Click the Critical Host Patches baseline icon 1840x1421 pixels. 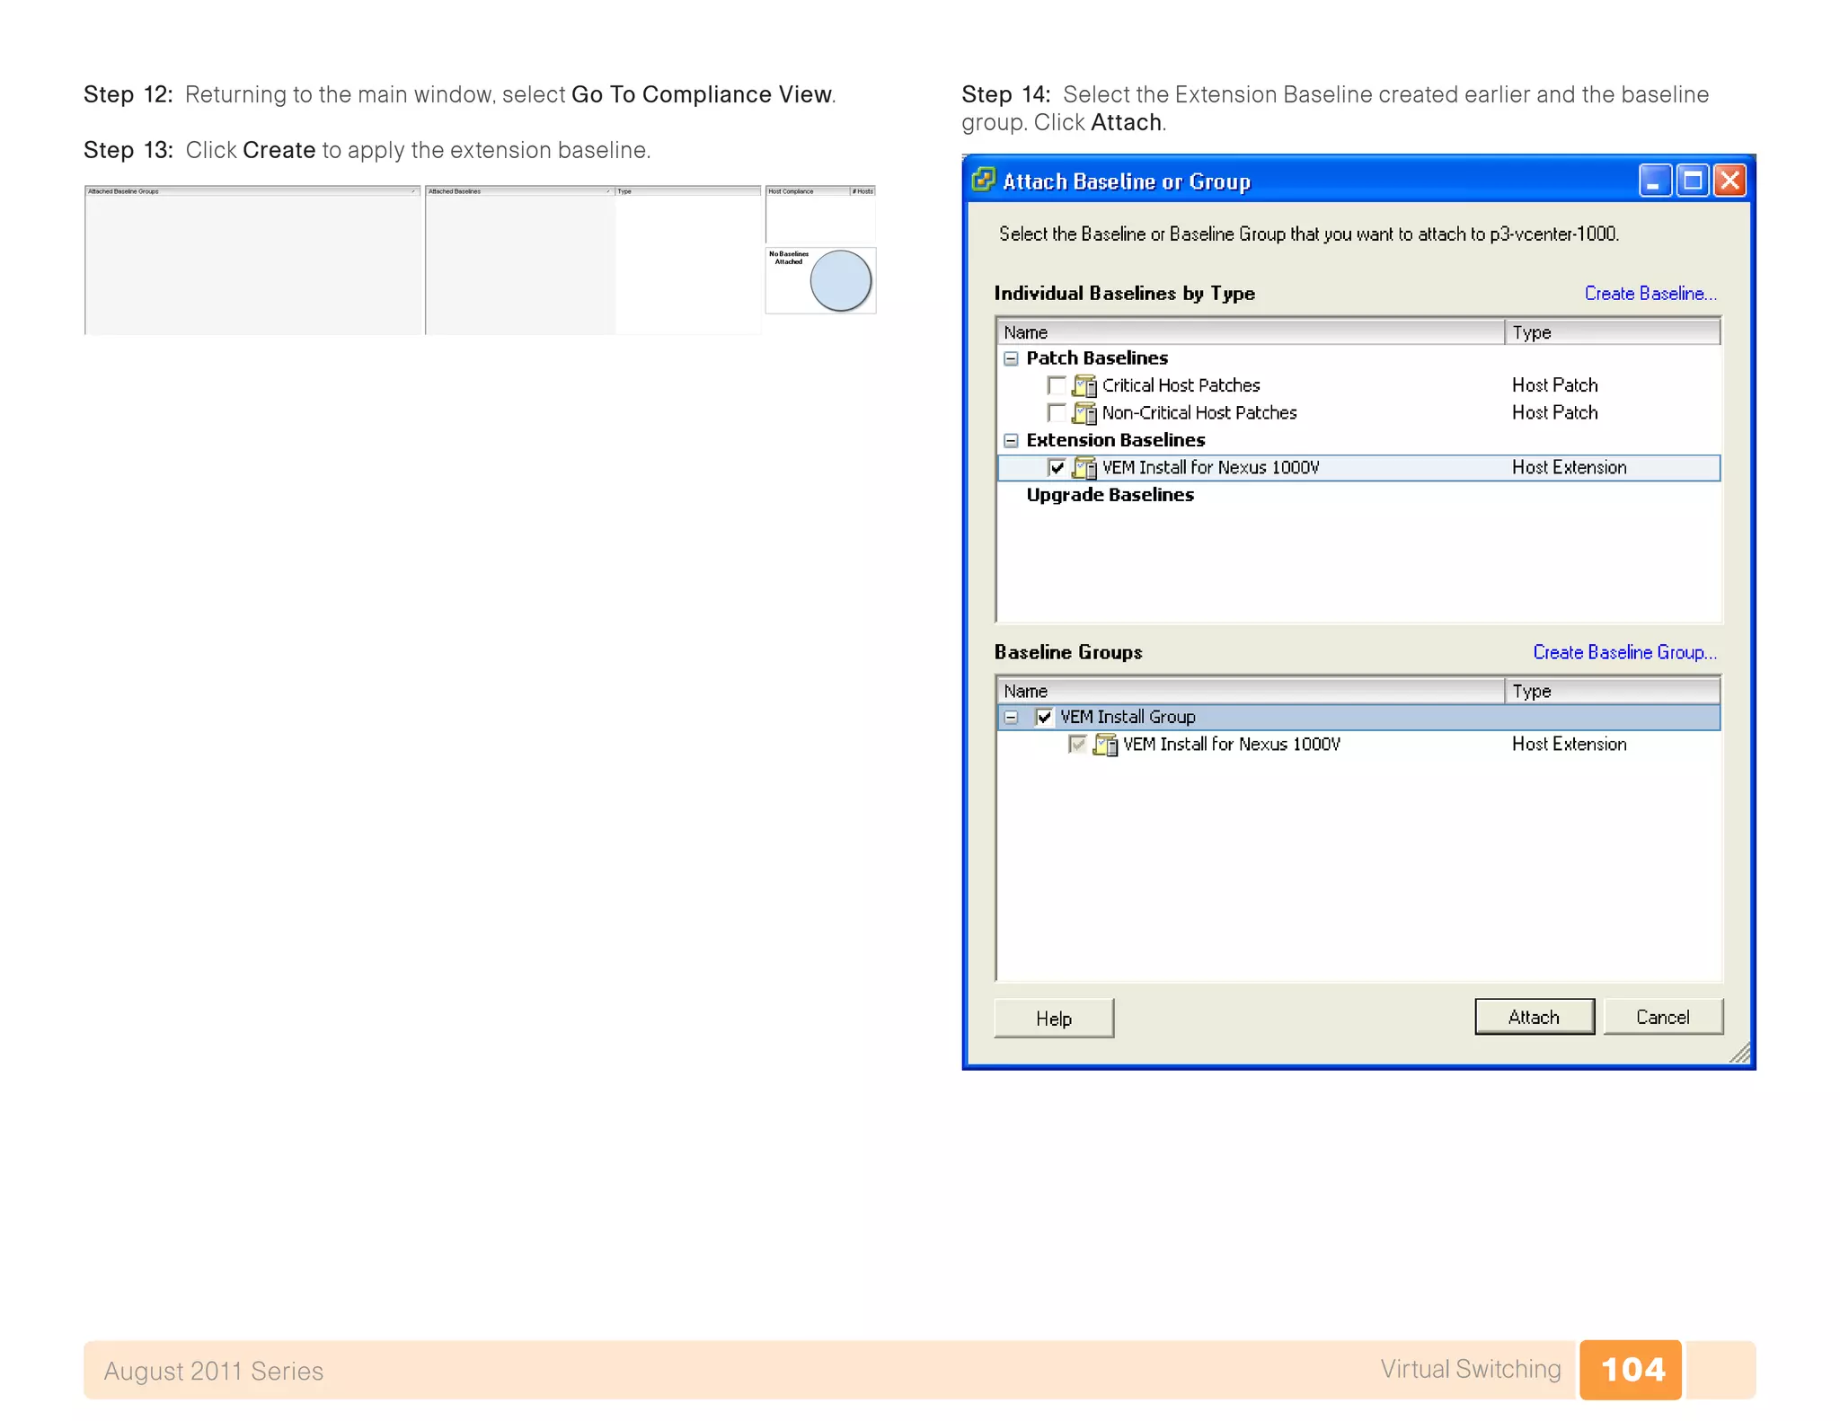click(x=1084, y=385)
